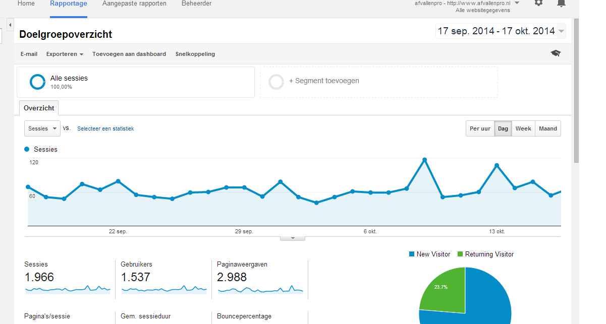
Task: Click the Sessies legend dot
Action: tap(27, 149)
